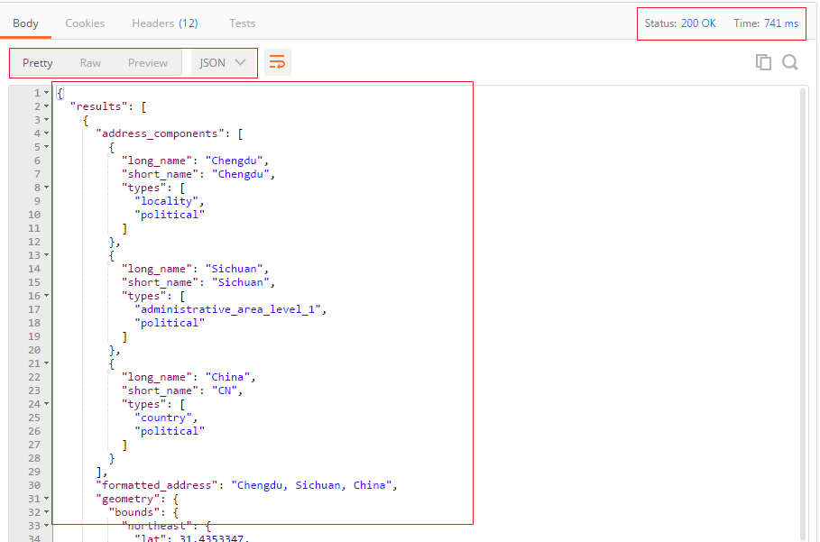The height and width of the screenshot is (542, 820).
Task: Select the Raw view mode
Action: click(90, 63)
